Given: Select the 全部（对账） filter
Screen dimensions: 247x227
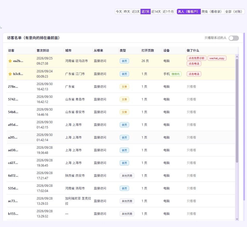Looking at the screenshot, I should pos(234,11).
